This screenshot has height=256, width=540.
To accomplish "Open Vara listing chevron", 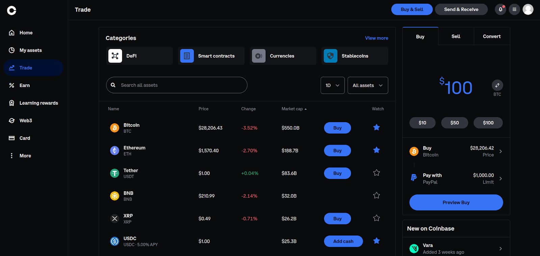I will tap(501, 249).
